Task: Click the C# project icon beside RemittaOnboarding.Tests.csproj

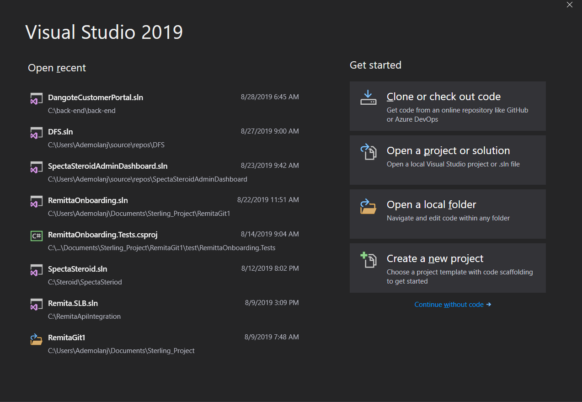Action: tap(37, 235)
